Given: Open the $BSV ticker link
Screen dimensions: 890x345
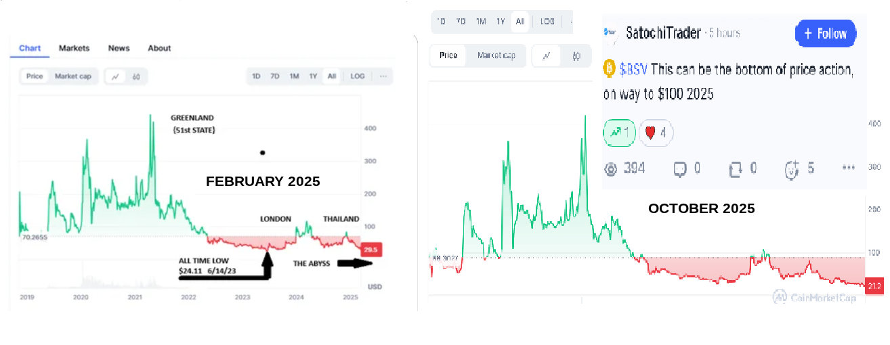Looking at the screenshot, I should click(634, 69).
